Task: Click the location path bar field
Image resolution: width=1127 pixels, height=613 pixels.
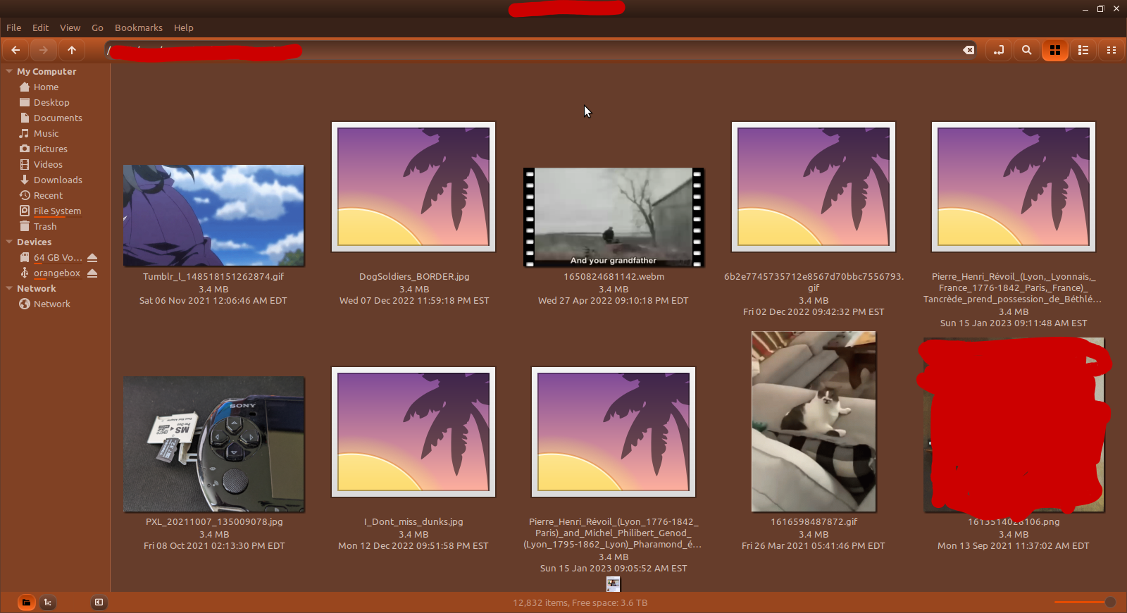Action: tap(541, 50)
